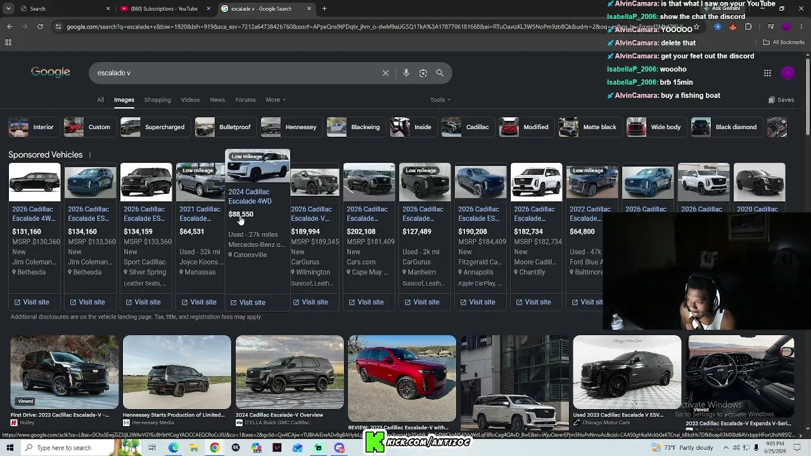Start a voice search with the microphone
This screenshot has width=811, height=456.
[406, 73]
